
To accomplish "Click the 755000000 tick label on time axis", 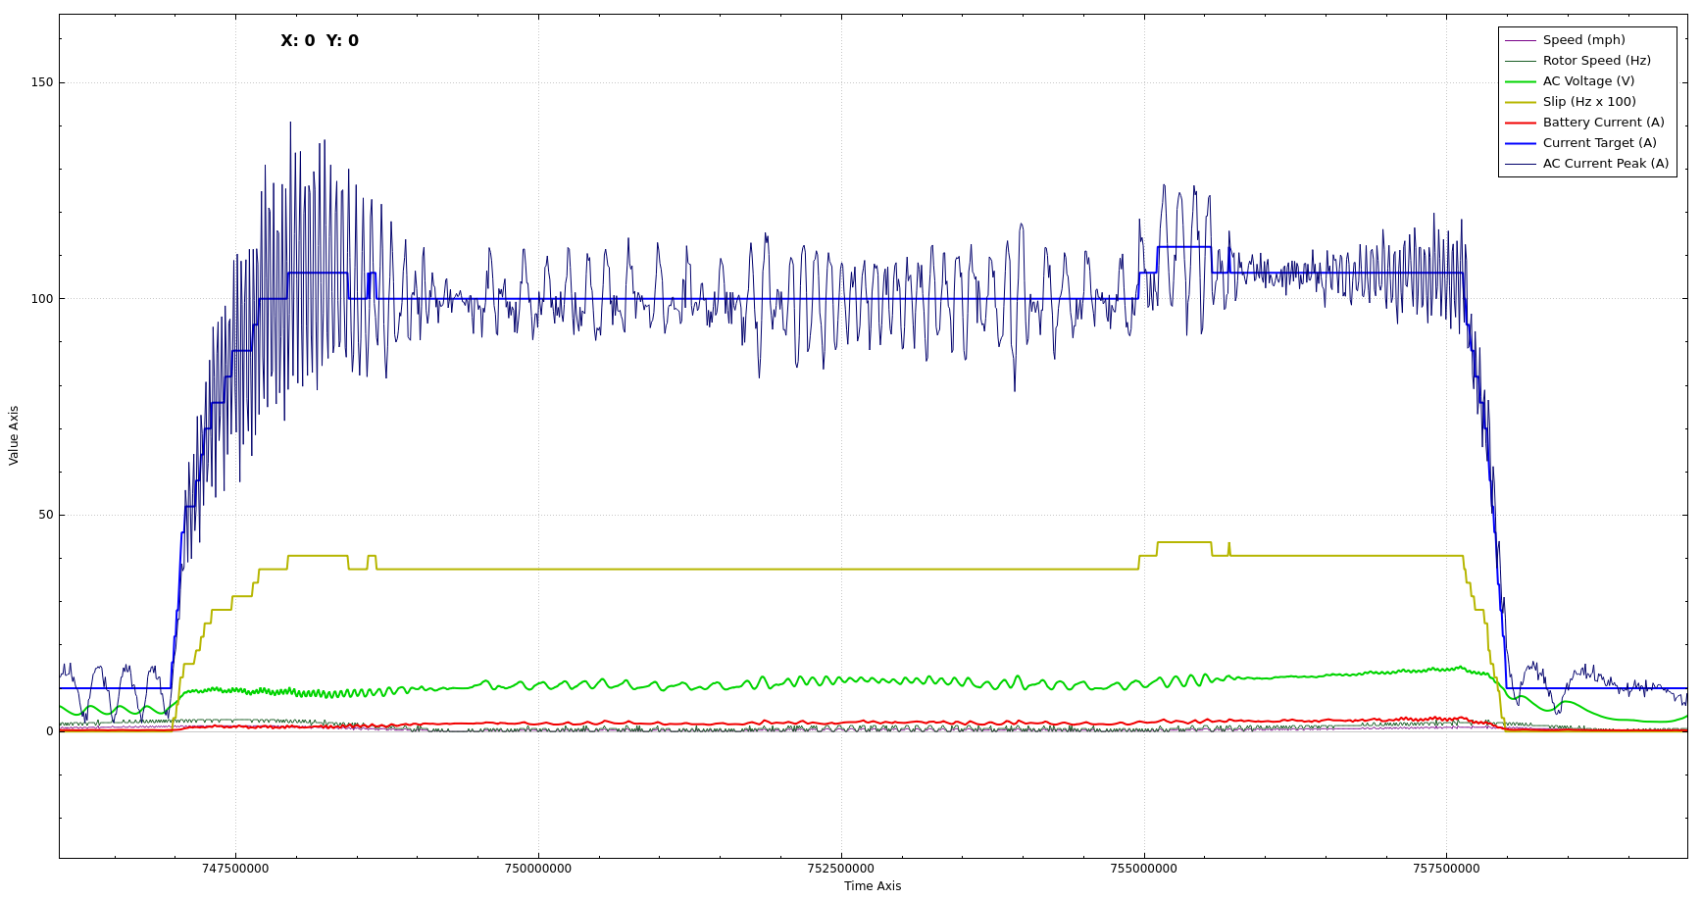I will [x=1143, y=869].
